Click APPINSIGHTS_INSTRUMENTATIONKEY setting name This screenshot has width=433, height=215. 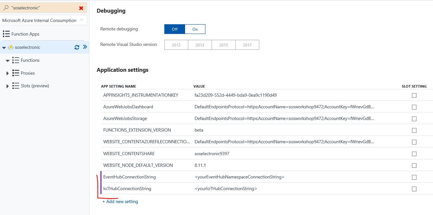coord(141,95)
